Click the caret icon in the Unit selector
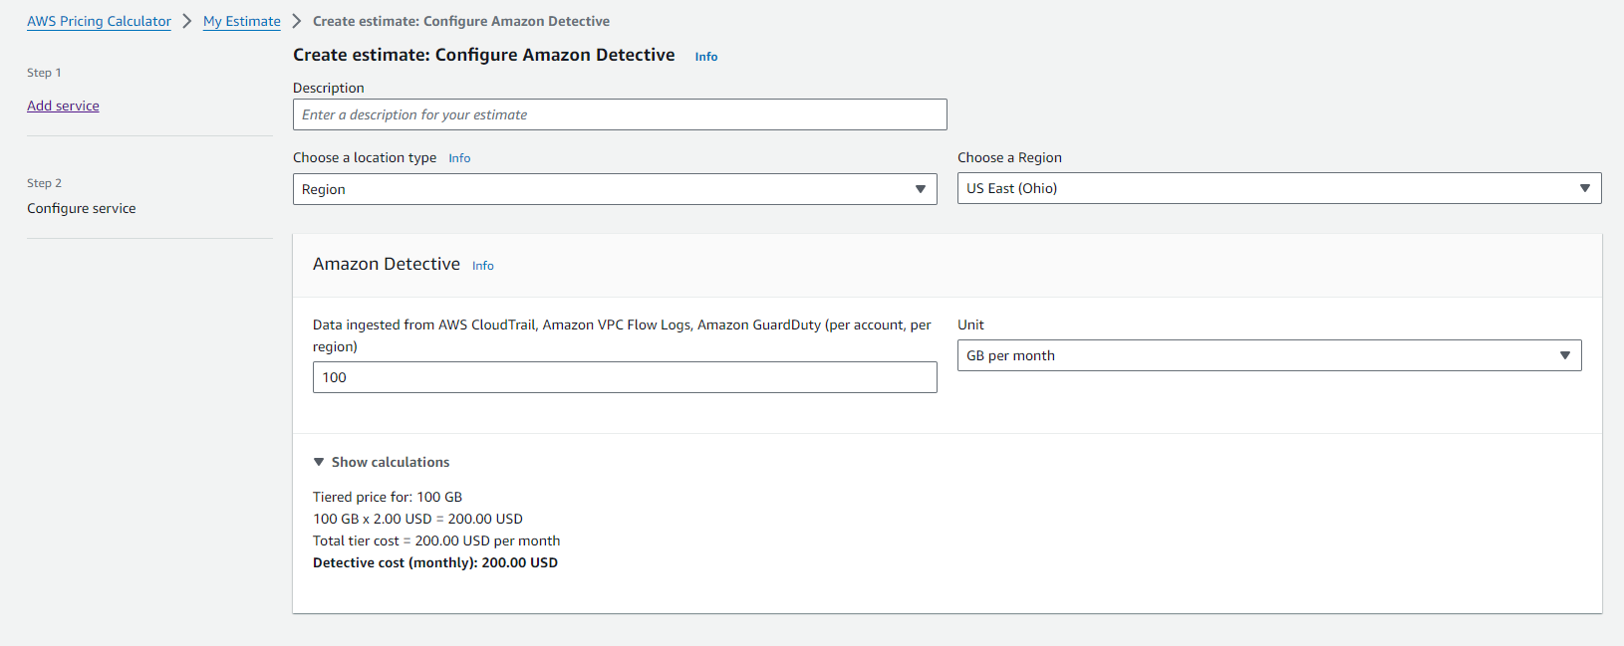The width and height of the screenshot is (1624, 646). tap(1564, 355)
